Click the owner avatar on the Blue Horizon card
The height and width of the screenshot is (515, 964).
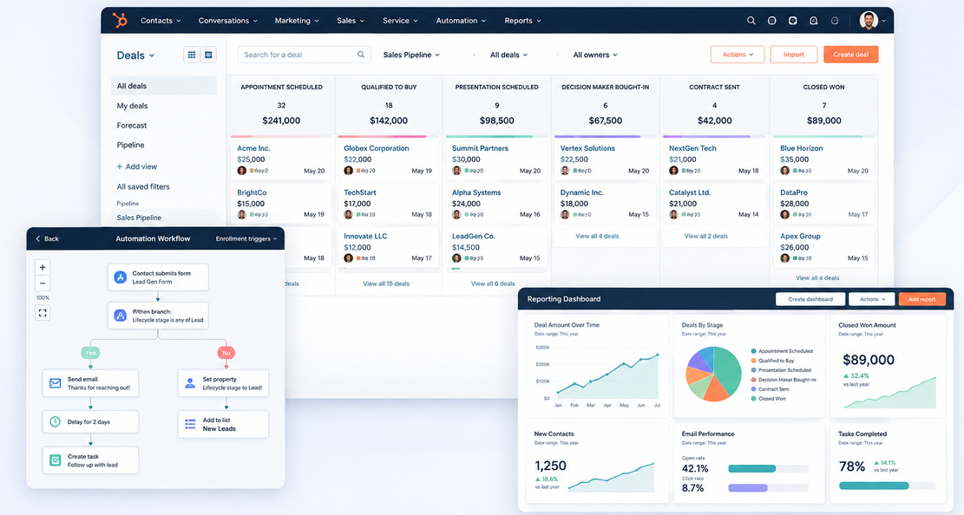click(784, 170)
